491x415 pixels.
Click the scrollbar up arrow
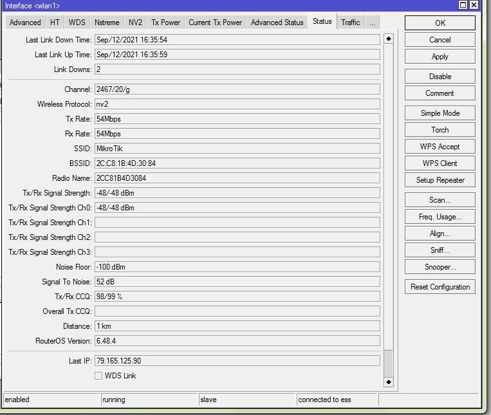pyautogui.click(x=388, y=39)
